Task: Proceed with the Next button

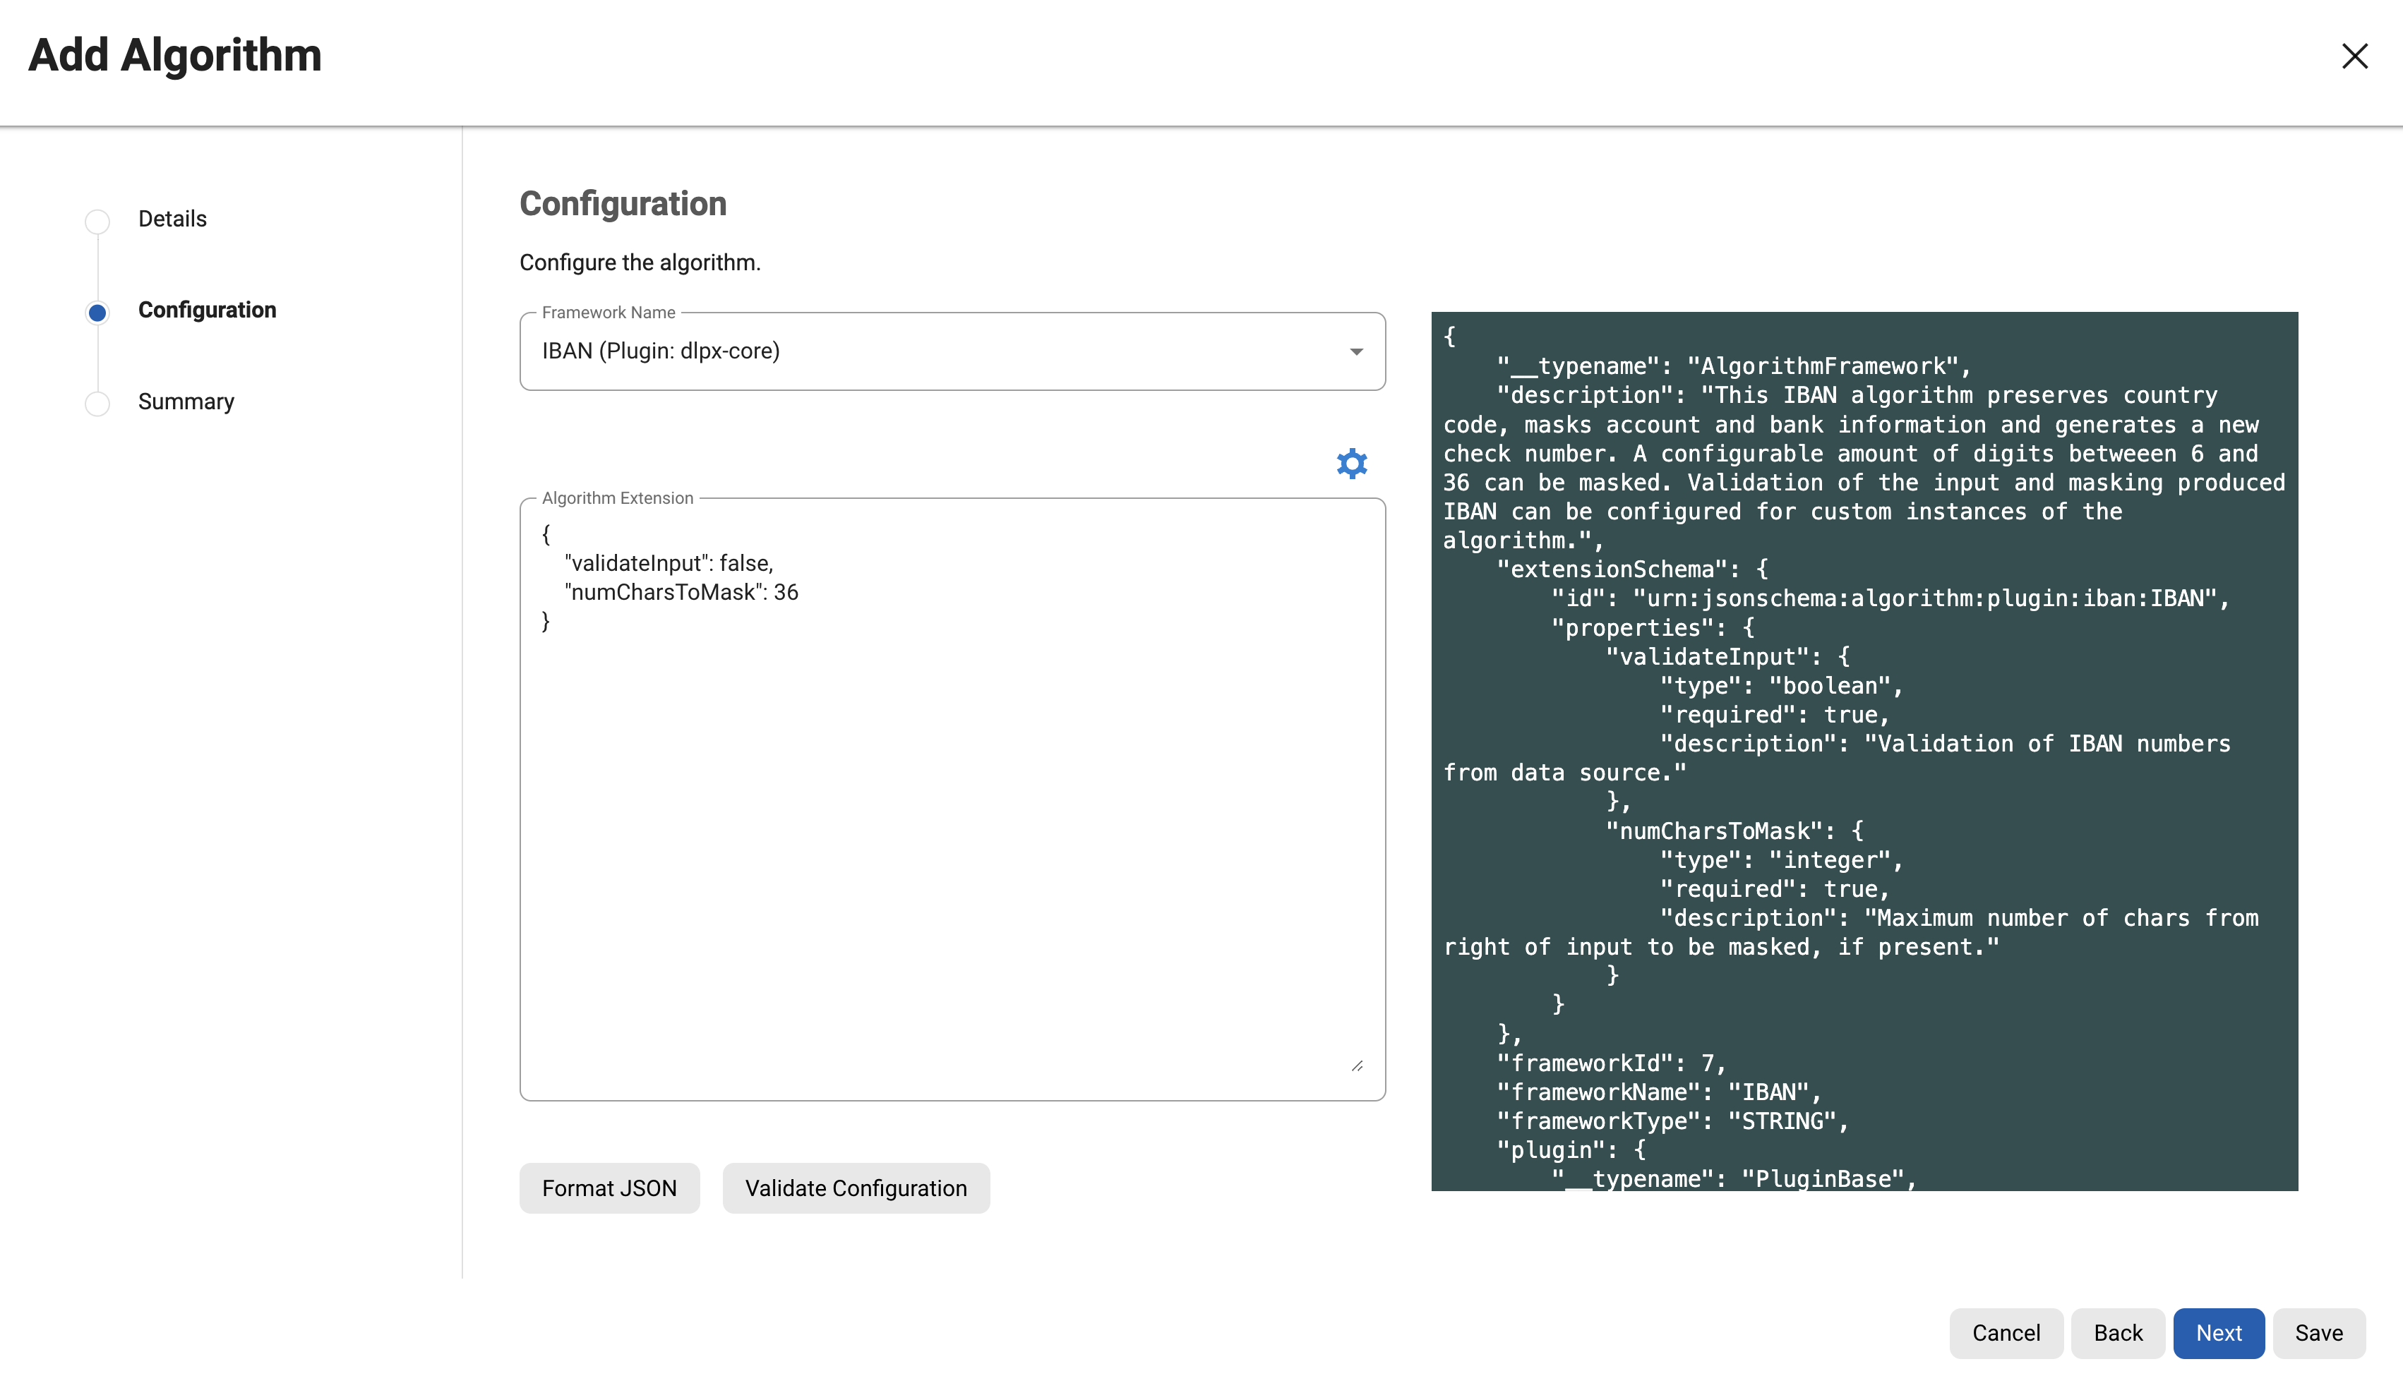Action: click(2218, 1332)
